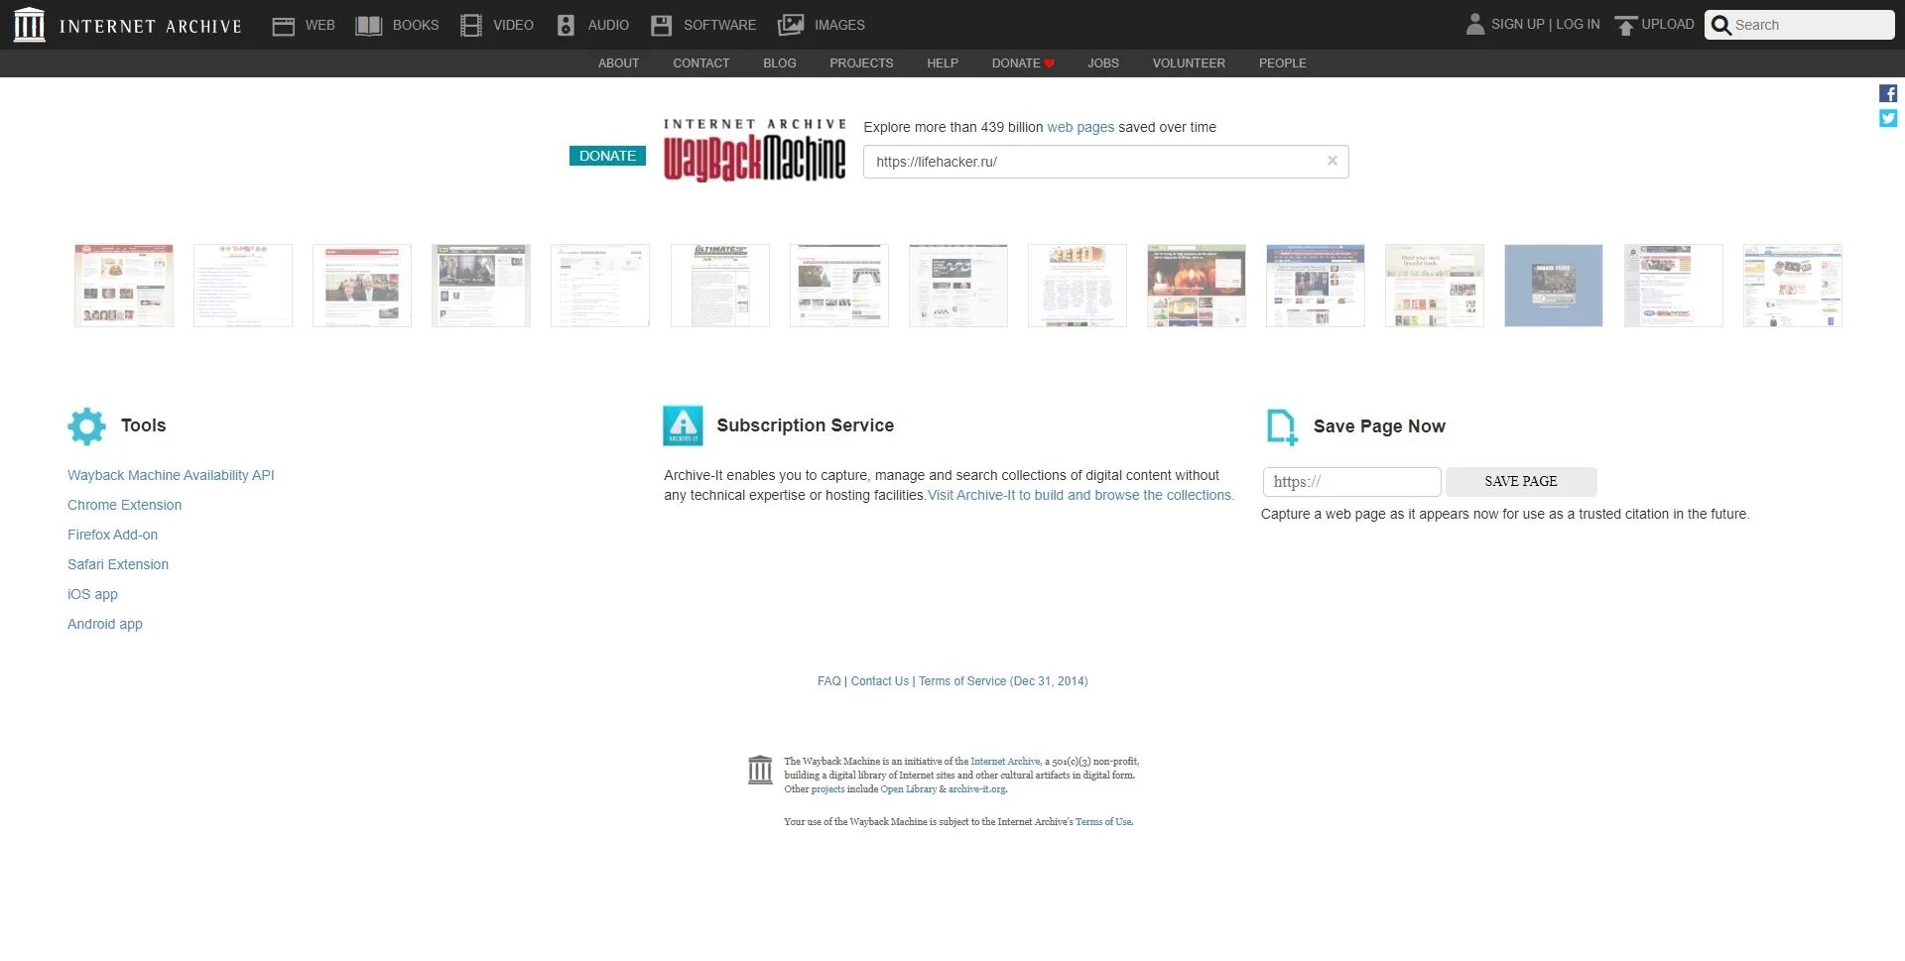Open the Ultimate newspaper-style thumbnail
This screenshot has height=961, width=1905.
[x=720, y=286]
